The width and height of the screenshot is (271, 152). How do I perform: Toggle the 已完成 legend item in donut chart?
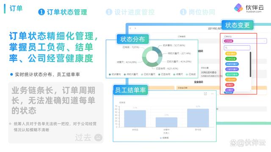[x=191, y=74]
